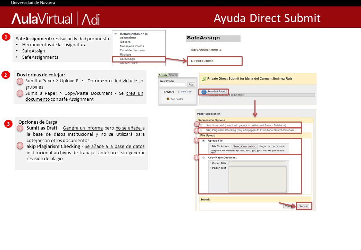Click the Submit A Paper link text

216,91
